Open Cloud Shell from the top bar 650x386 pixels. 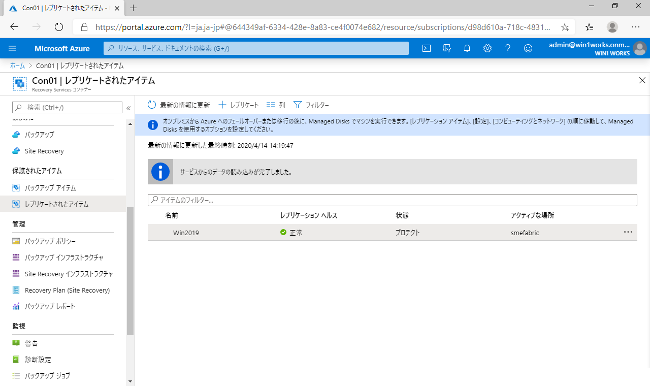pos(427,48)
